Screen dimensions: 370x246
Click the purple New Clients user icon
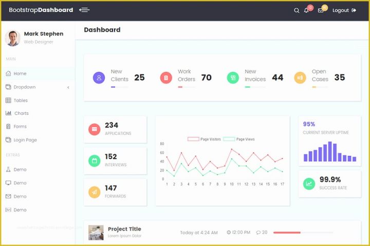tap(99, 78)
